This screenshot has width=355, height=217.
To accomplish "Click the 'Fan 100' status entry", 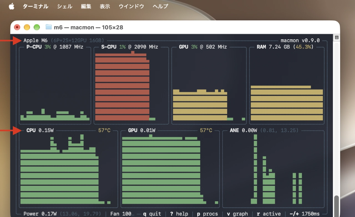I will coord(122,214).
